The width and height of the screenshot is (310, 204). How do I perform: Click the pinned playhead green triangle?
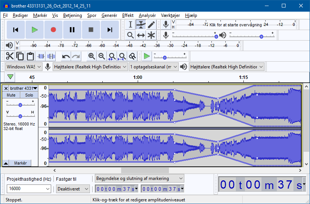(x=10, y=77)
